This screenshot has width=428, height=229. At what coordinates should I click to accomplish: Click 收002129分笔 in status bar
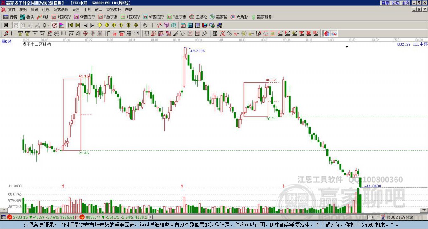[400, 217]
